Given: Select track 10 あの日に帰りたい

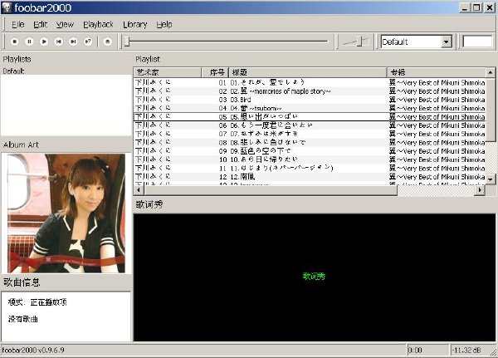Looking at the screenshot, I should point(310,159).
